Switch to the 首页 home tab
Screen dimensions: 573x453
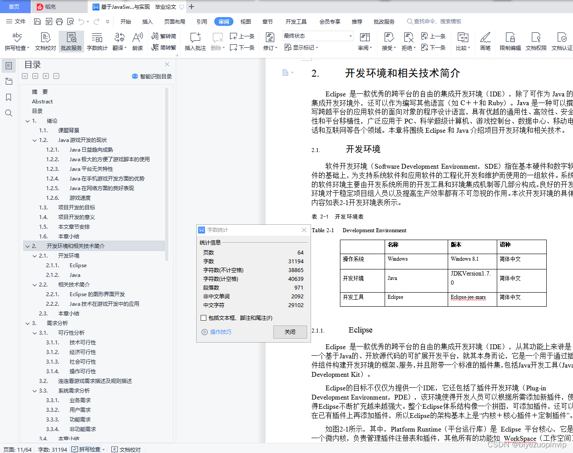[x=14, y=7]
